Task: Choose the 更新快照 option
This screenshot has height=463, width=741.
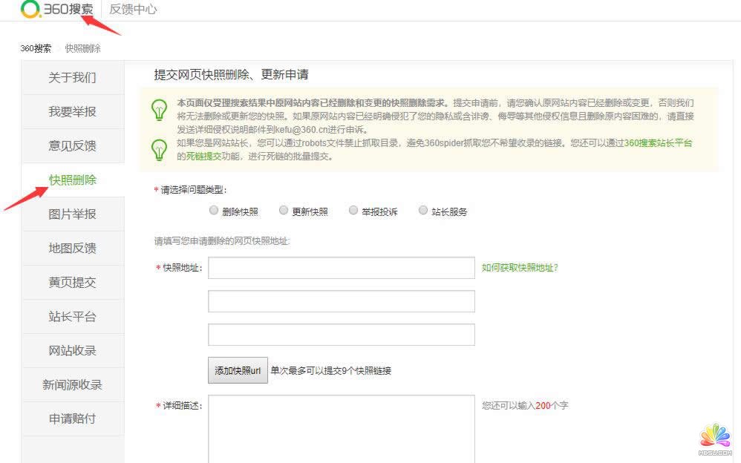Action: 284,210
